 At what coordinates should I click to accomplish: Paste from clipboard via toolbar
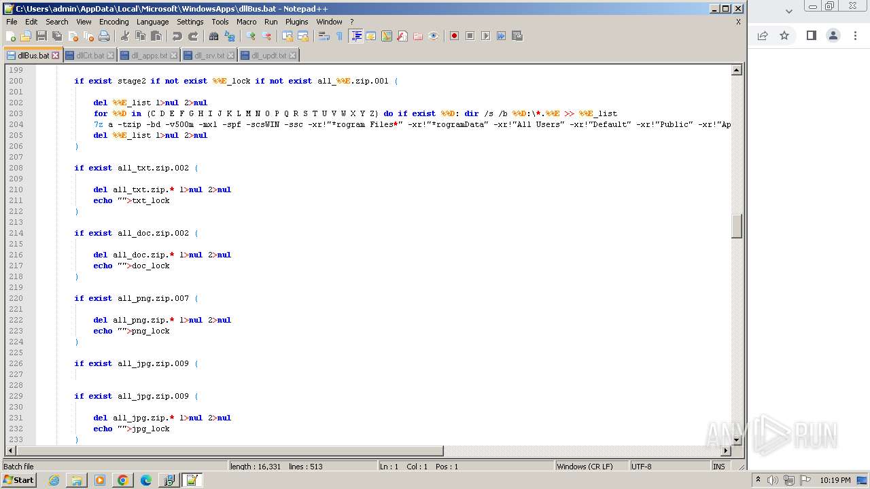156,36
